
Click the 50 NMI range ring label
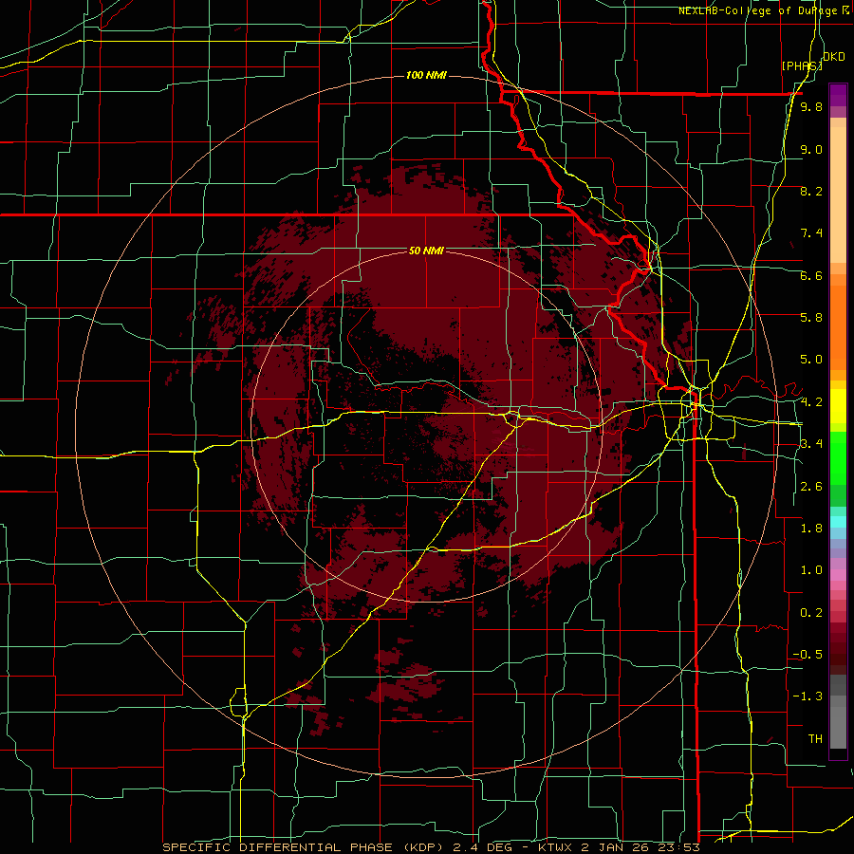click(426, 251)
